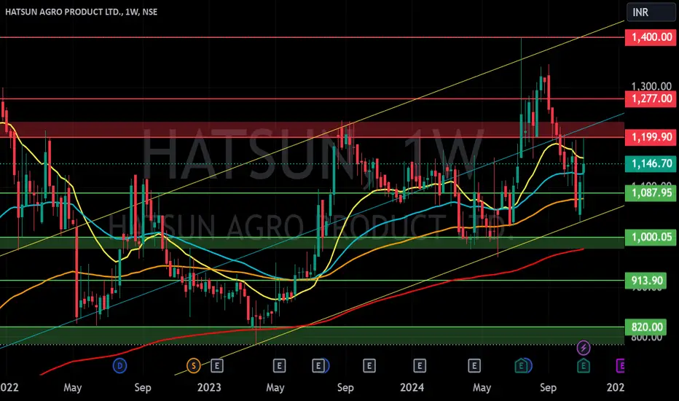Open the earnings E marker above May 2024
The width and height of the screenshot is (679, 401).
point(474,366)
